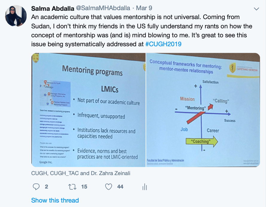Click Show this thread link
Viewport: 266px width, 207px height.
55,200
